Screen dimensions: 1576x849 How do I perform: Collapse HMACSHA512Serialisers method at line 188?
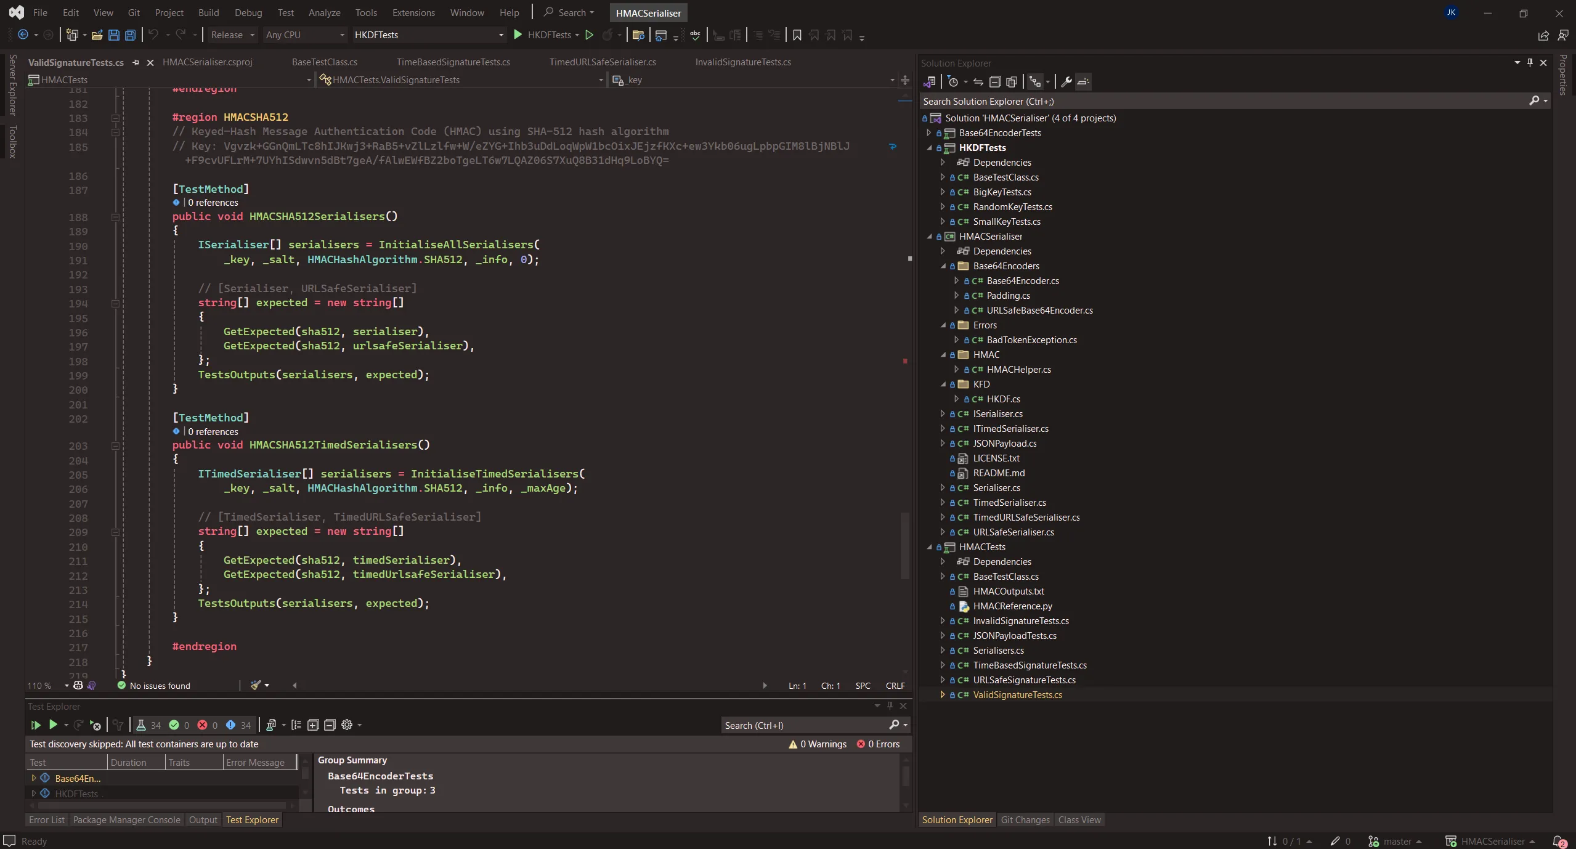(115, 217)
